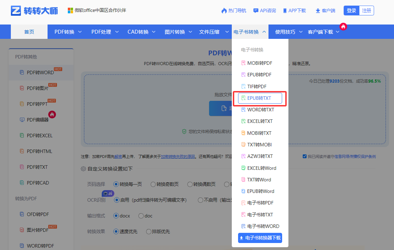Open 图片转PDF in the sidebar

pos(38,230)
